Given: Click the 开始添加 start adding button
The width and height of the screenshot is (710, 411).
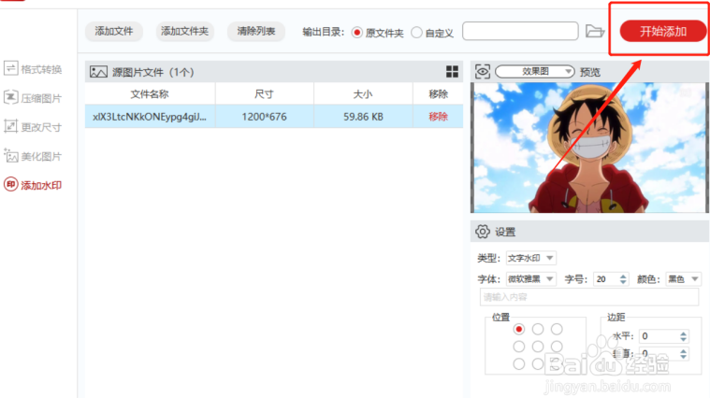Looking at the screenshot, I should click(663, 31).
